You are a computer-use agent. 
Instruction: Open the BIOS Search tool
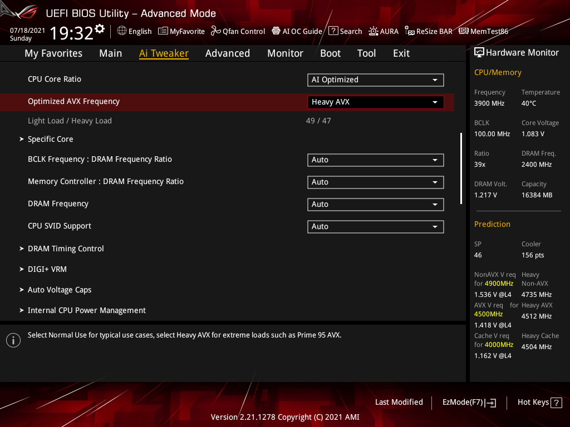345,31
